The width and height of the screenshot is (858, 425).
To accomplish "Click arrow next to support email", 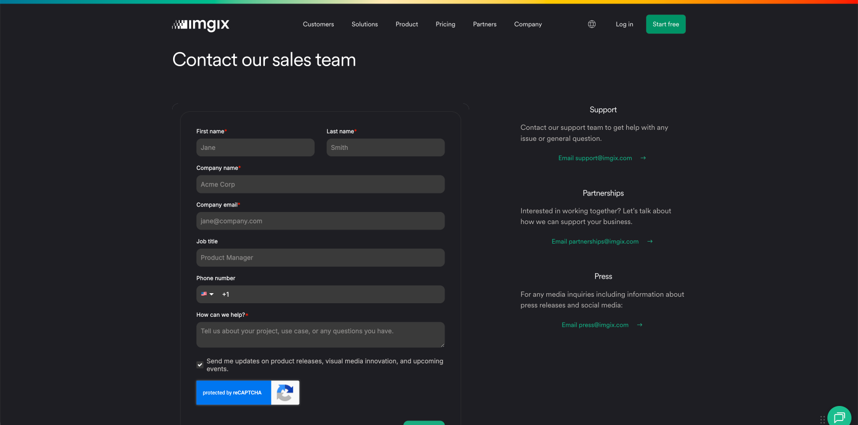I will tap(643, 158).
